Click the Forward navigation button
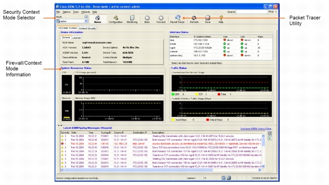329x185 pixels. [x=161, y=19]
